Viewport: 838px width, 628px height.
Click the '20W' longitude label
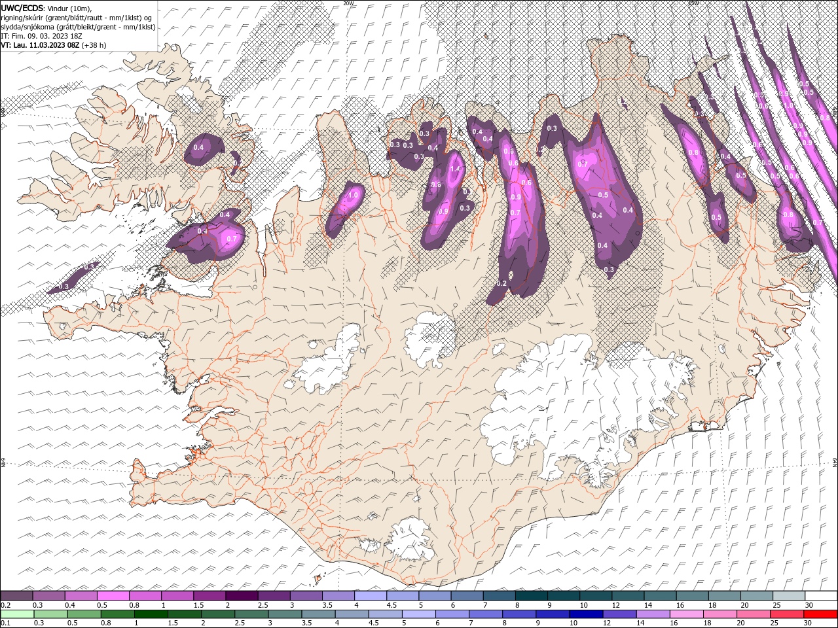349,3
